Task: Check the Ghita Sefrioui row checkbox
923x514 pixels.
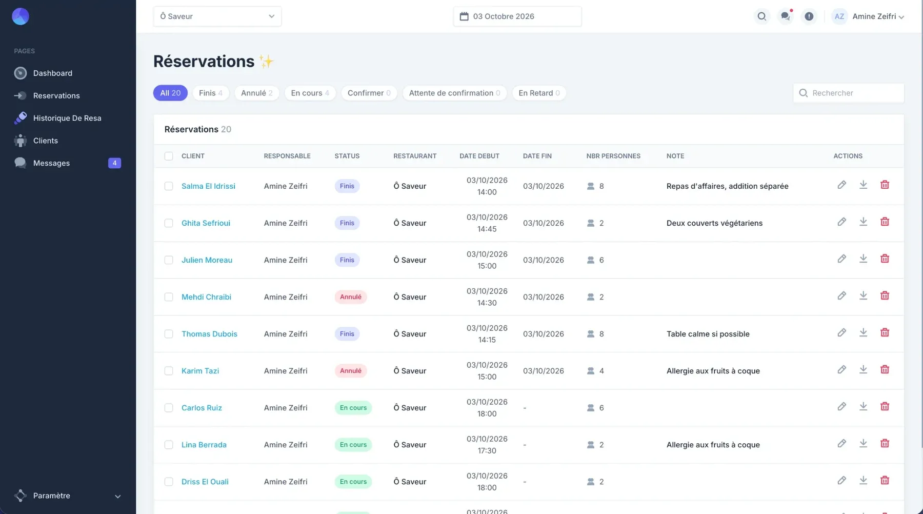Action: [169, 223]
